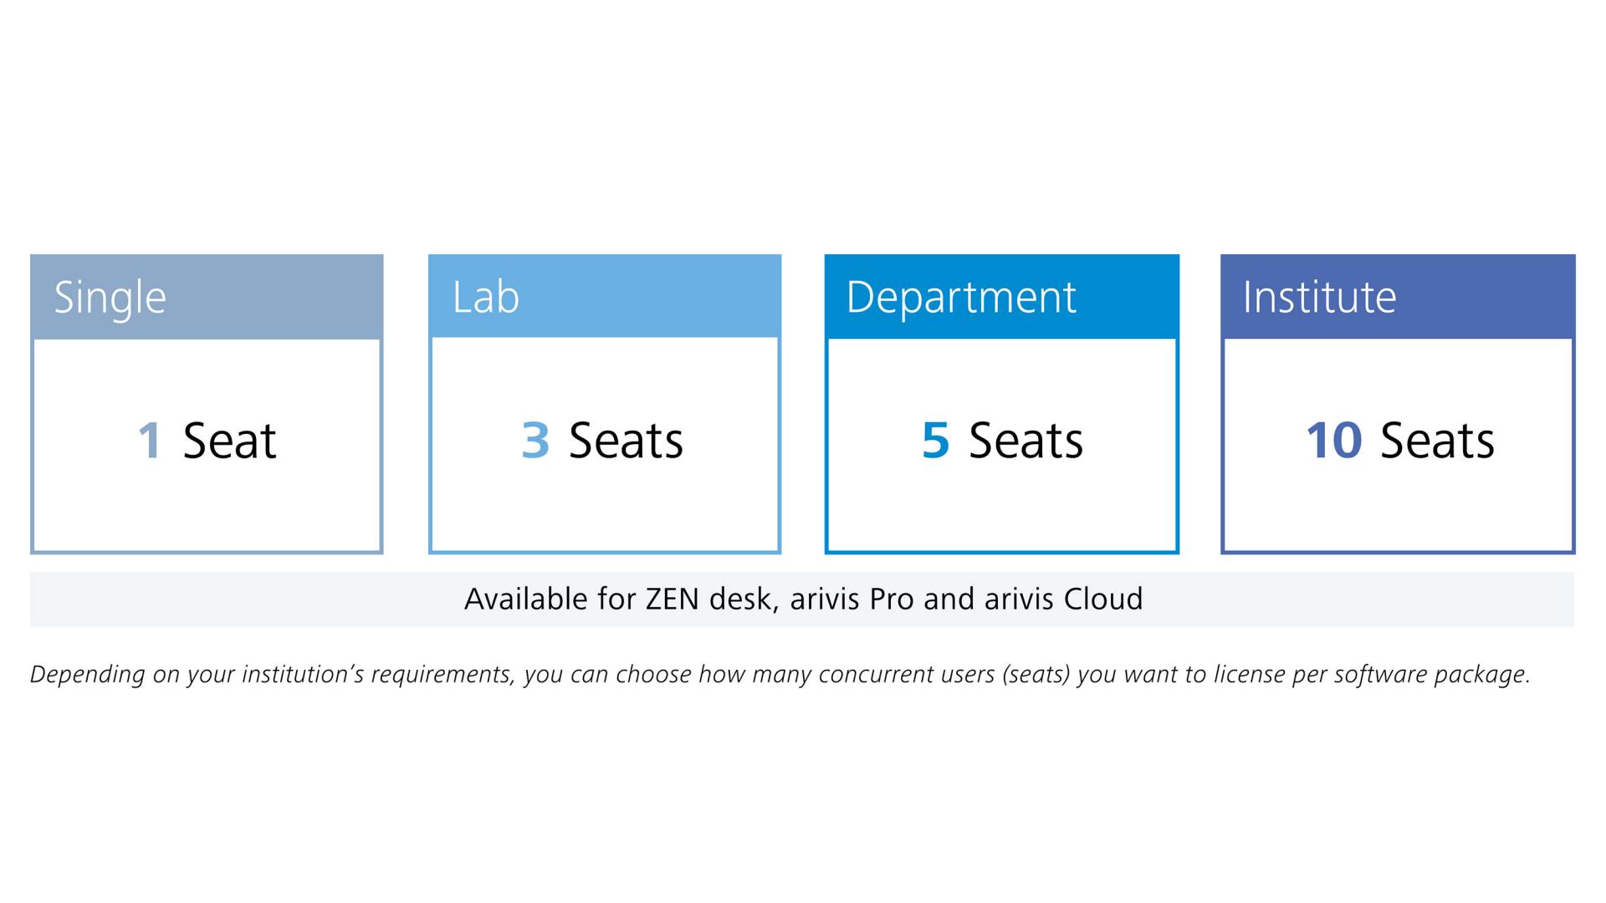Click the number 3 in Lab card

[x=535, y=441]
